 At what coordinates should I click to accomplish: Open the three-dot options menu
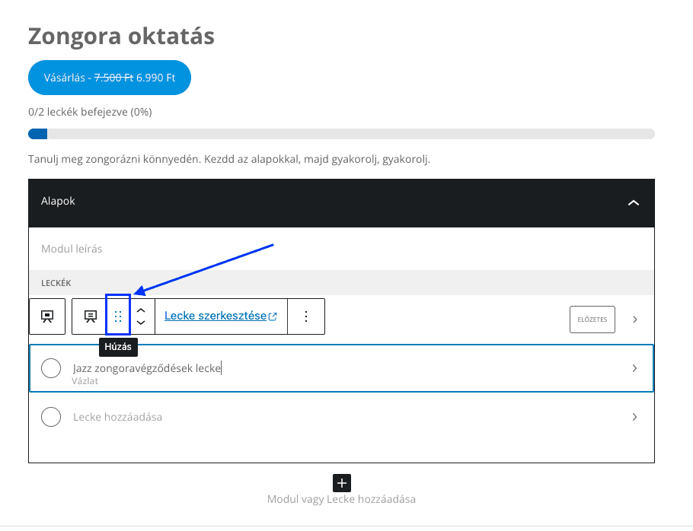click(306, 316)
